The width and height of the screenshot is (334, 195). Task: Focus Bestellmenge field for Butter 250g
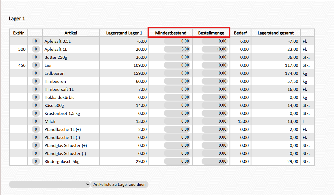click(x=214, y=57)
